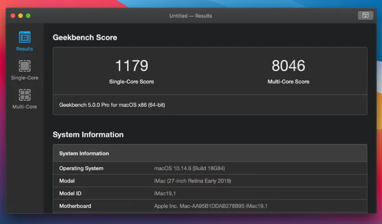Click the Single-Core Score label
The image size is (382, 224).
[x=132, y=82]
